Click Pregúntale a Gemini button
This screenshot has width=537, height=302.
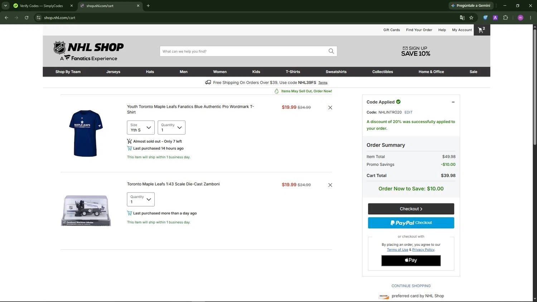(471, 6)
